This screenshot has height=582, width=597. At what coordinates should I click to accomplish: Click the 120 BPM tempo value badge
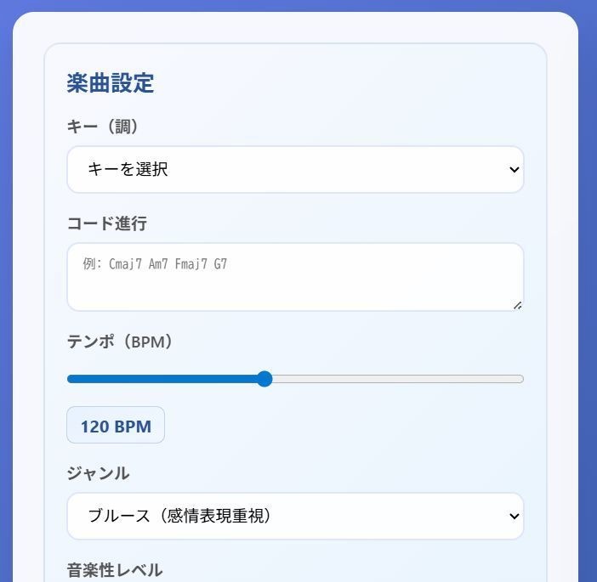pos(116,426)
